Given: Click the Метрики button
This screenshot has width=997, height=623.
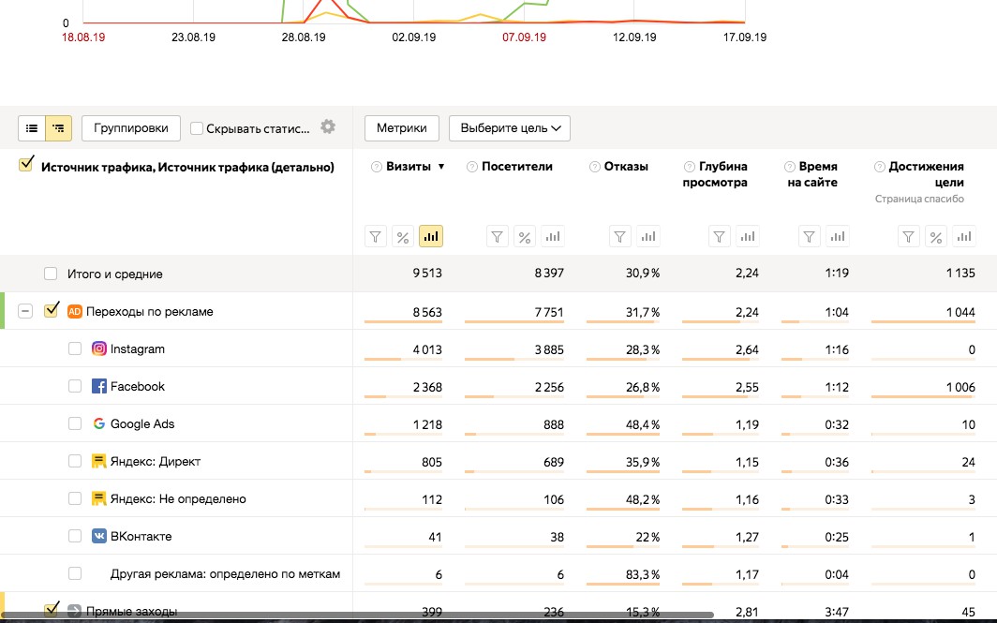Looking at the screenshot, I should (401, 128).
